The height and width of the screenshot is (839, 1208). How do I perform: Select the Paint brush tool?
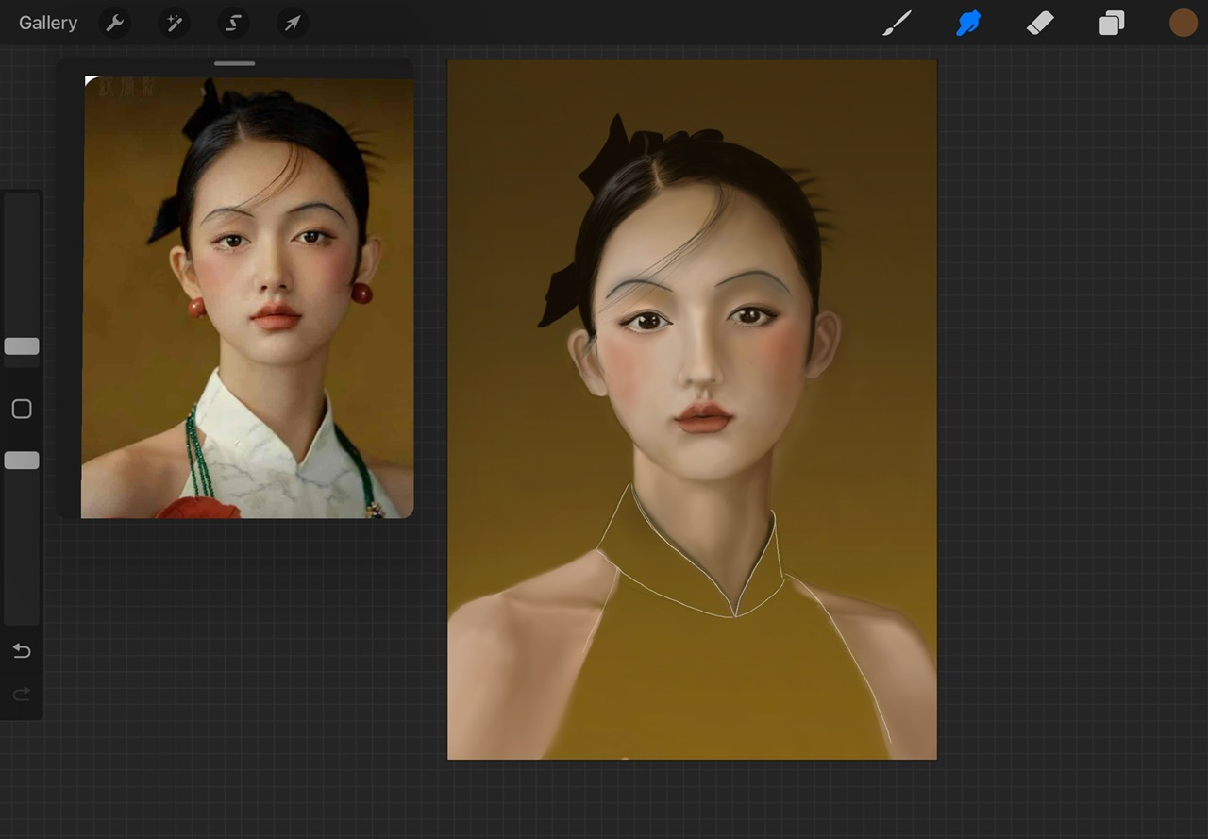pos(896,23)
